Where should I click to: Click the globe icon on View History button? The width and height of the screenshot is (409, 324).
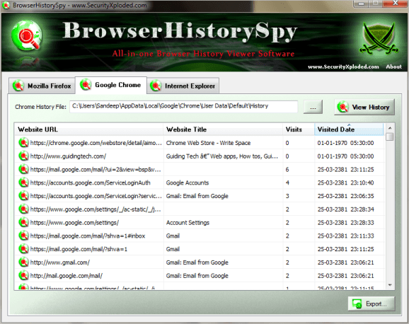point(342,107)
